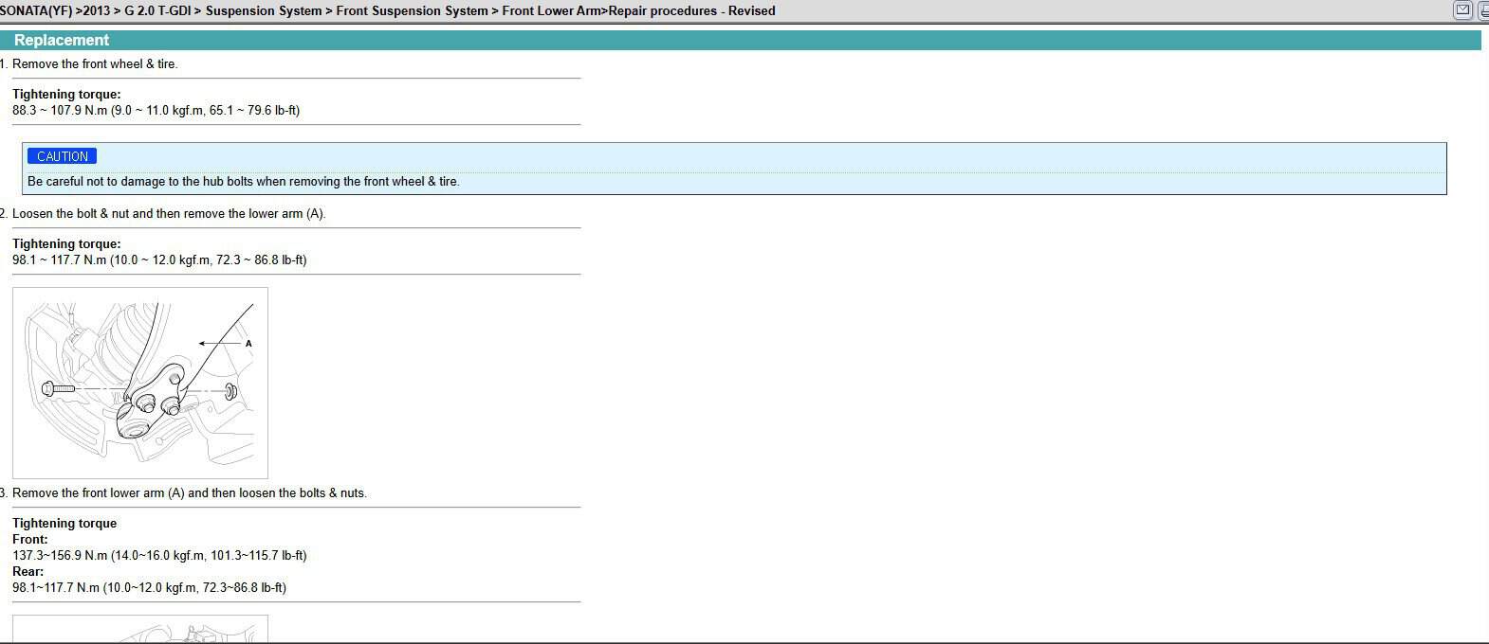
Task: Click the blue CAUTION badge
Action: [x=62, y=156]
